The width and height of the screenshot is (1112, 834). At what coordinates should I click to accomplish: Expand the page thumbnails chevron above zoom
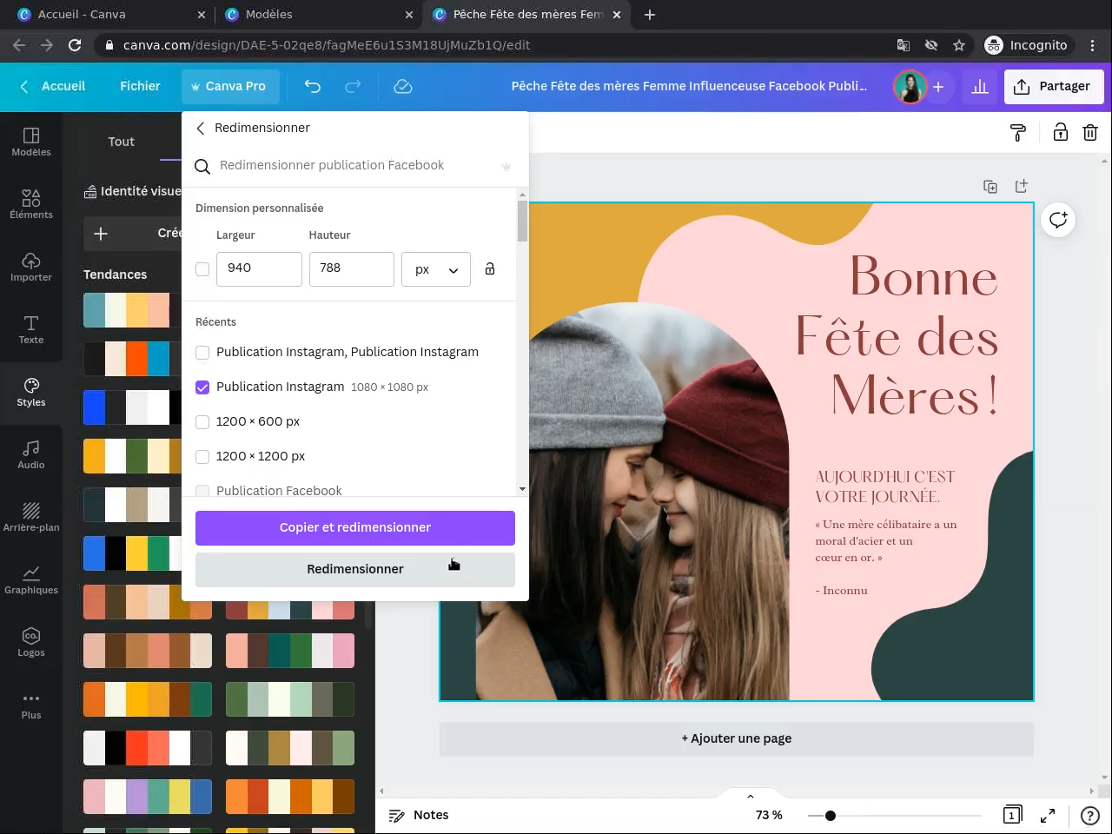point(750,796)
